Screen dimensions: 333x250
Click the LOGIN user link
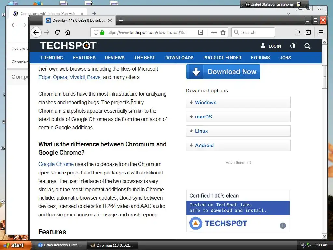click(271, 46)
